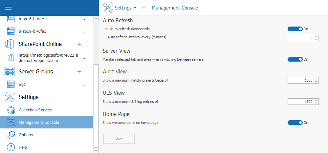
Task: Open the b-sp16-b-wfe1 server
Action: click(33, 19)
